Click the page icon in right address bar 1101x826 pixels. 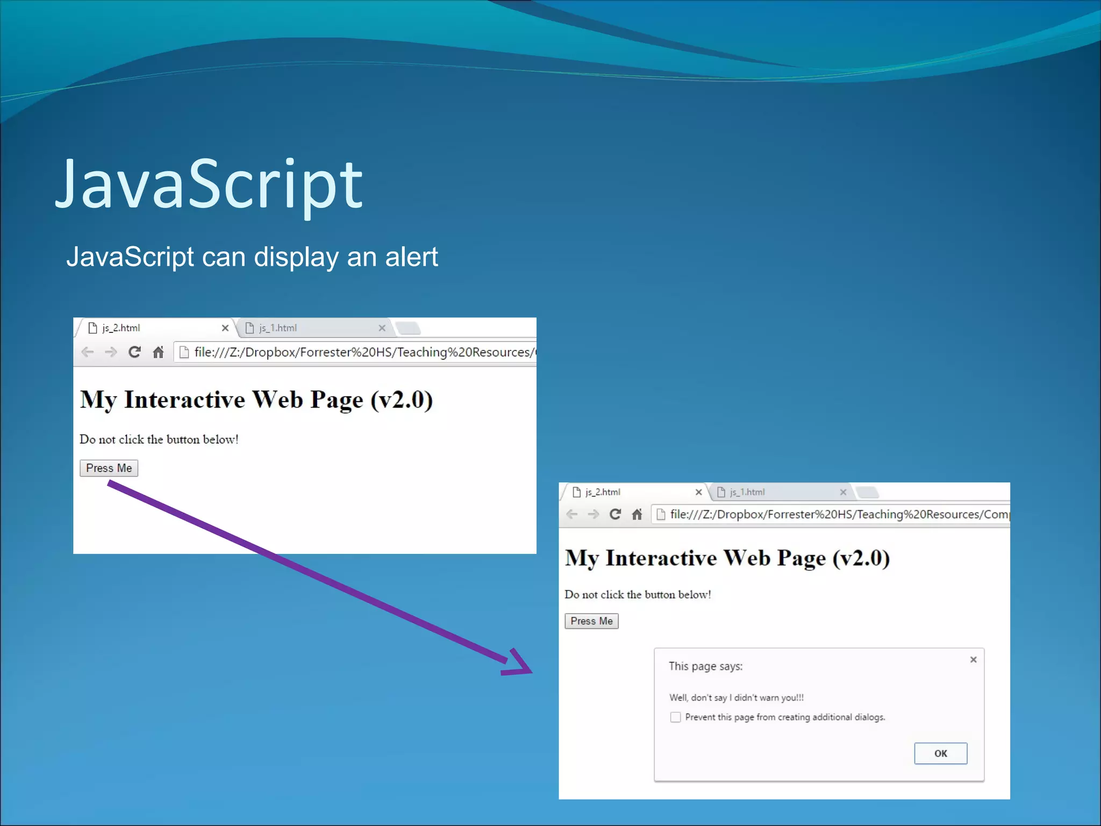pyautogui.click(x=661, y=514)
